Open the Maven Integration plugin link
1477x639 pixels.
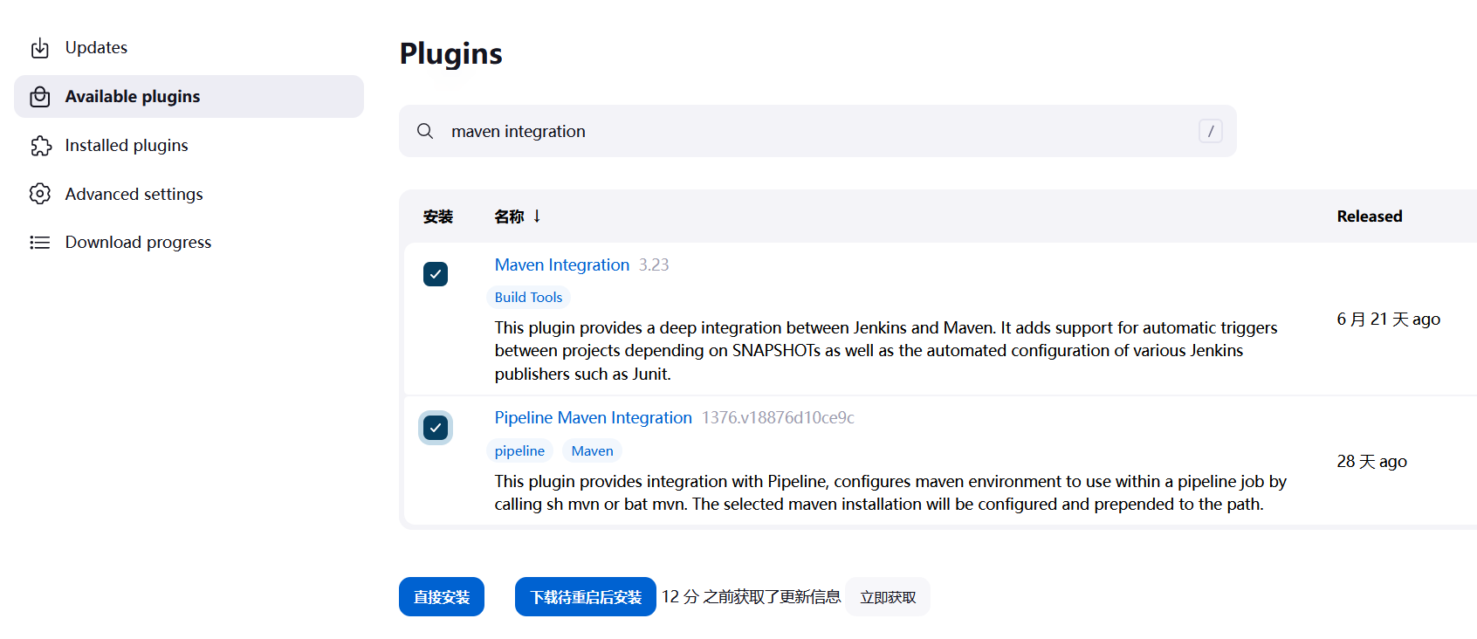click(562, 265)
